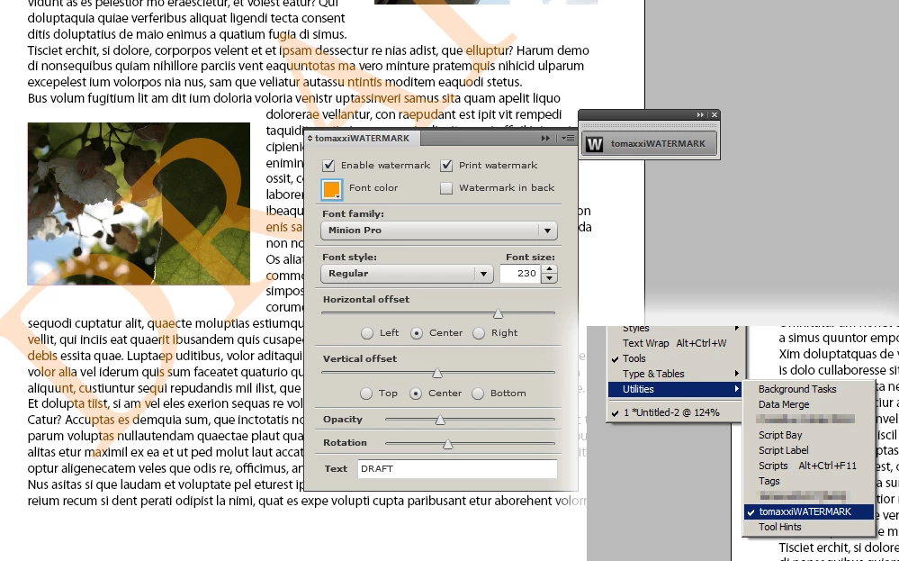The width and height of the screenshot is (899, 561).
Task: Collapse the tomaxxiWATERMARK panel with double arrows
Action: 545,139
